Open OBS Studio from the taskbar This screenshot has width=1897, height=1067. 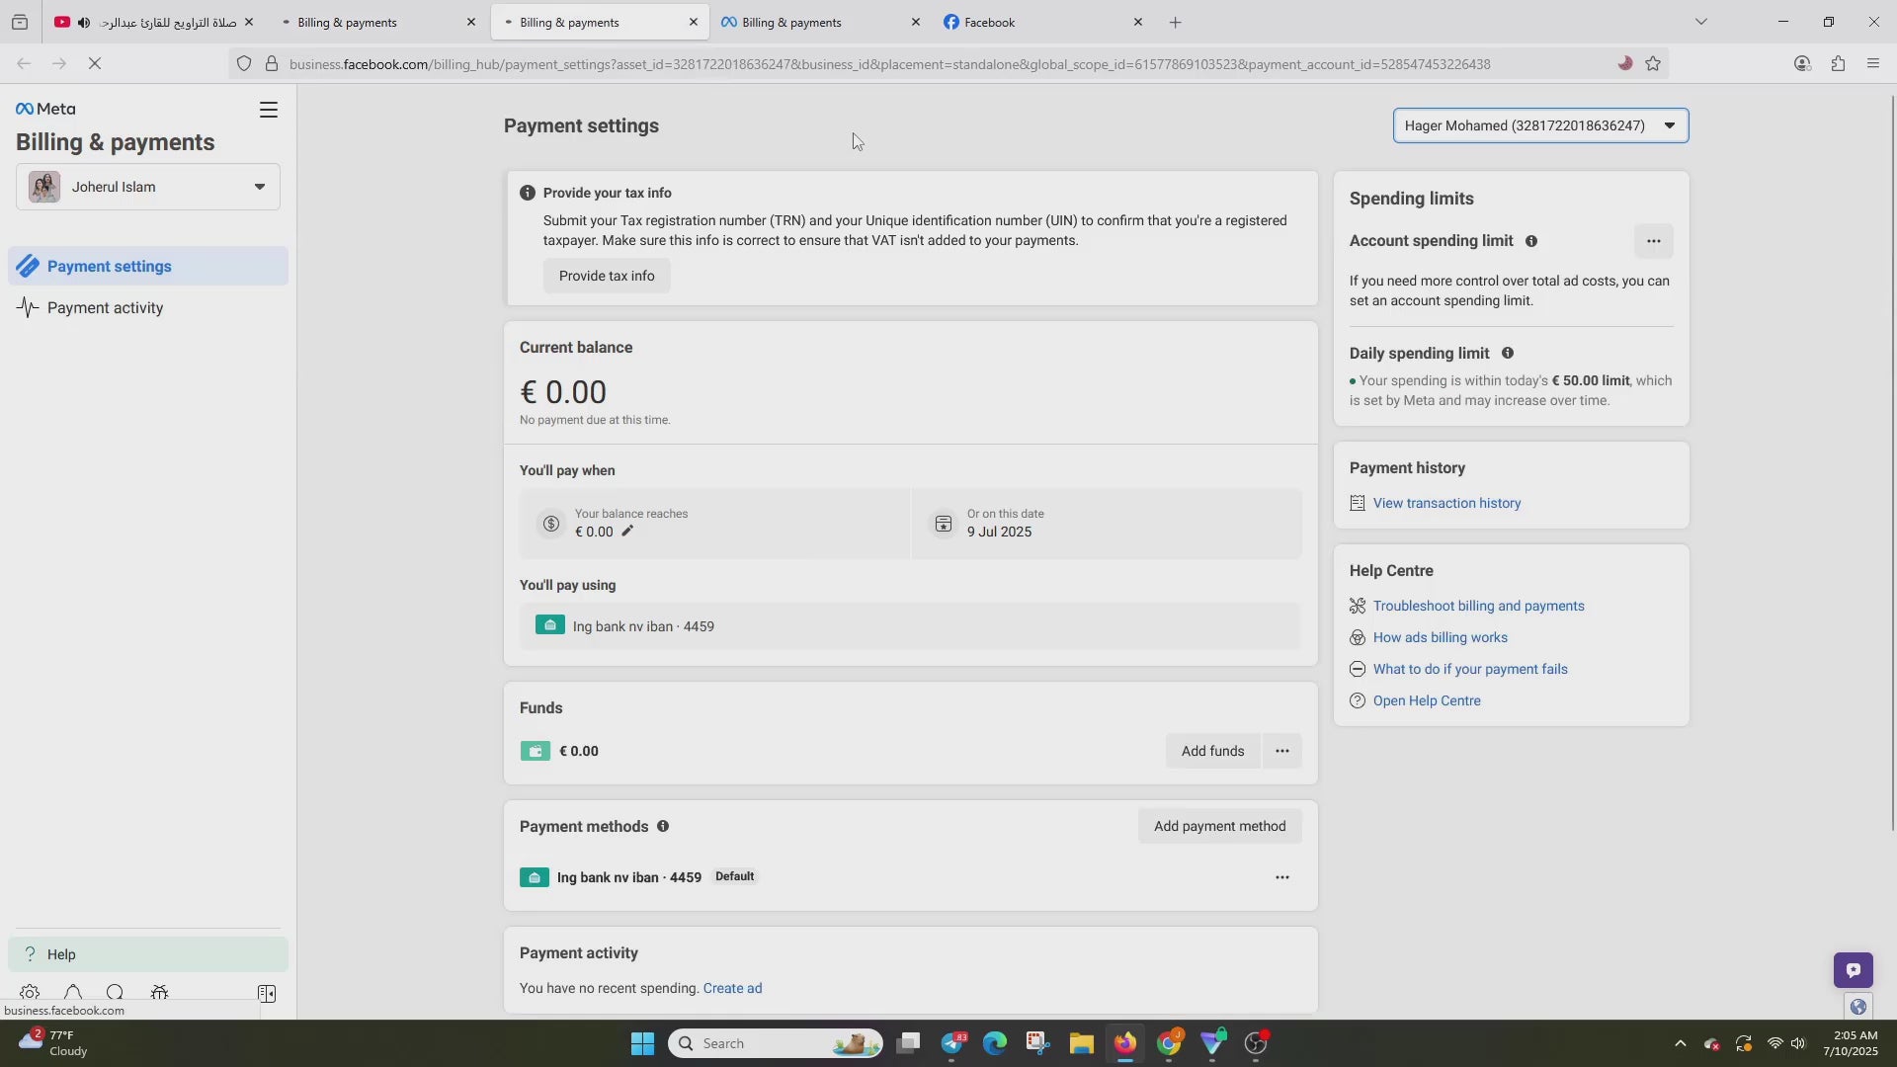pyautogui.click(x=1256, y=1043)
